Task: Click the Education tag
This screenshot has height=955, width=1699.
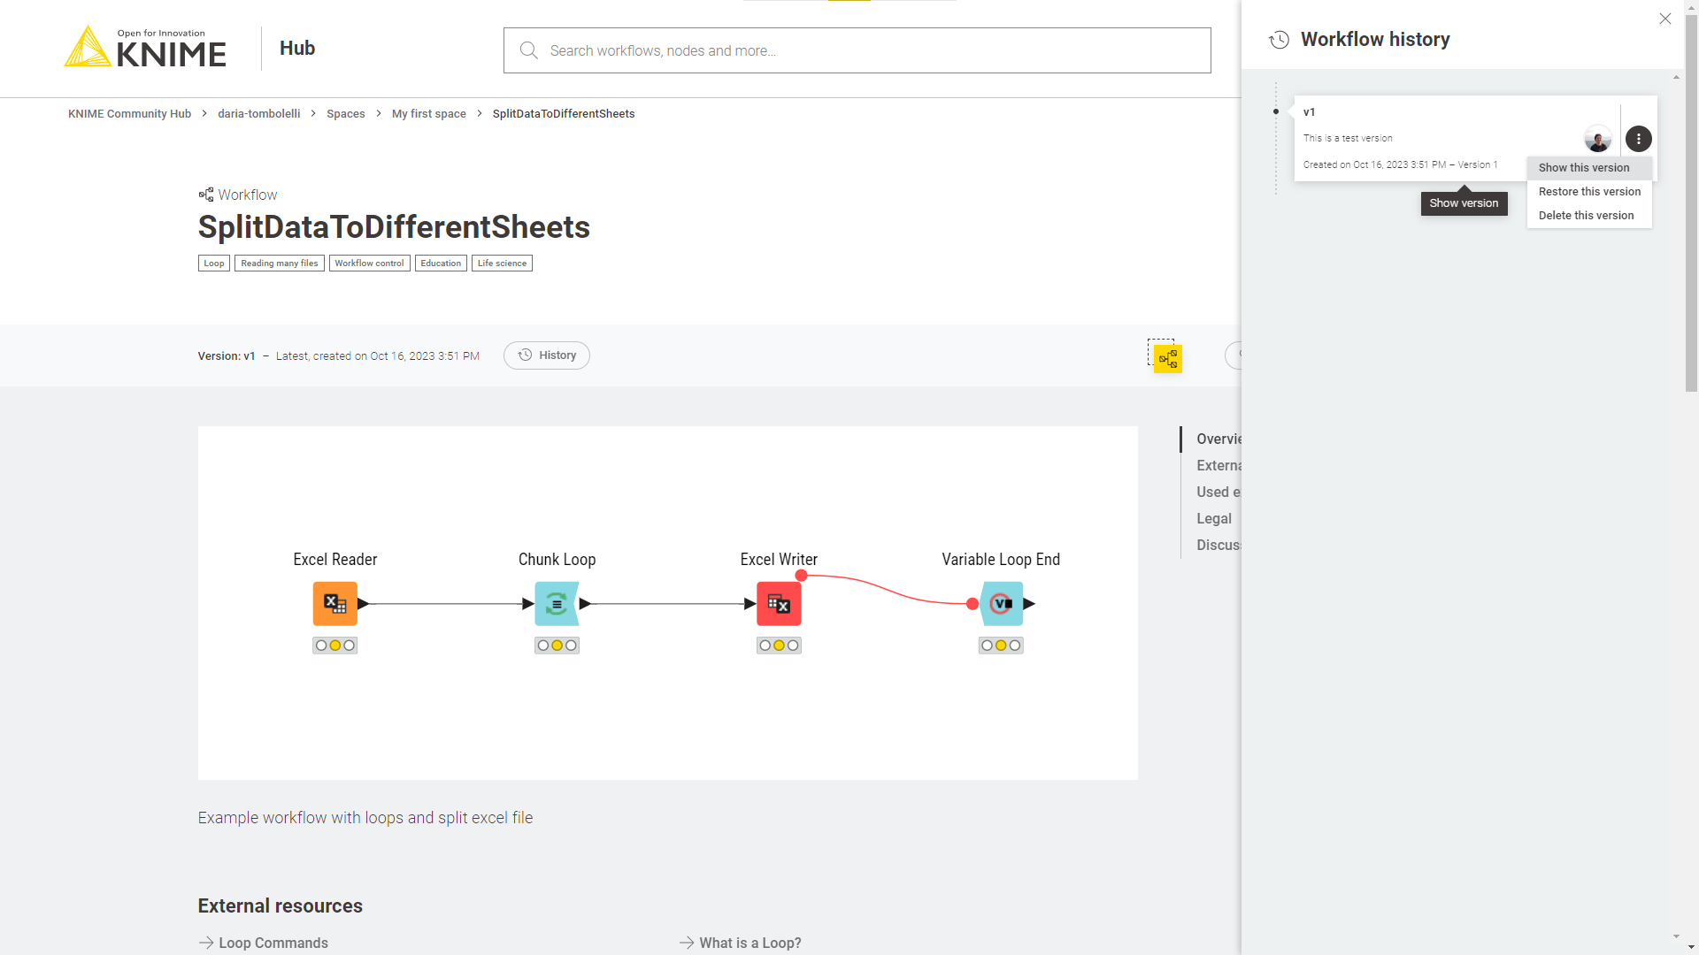Action: click(441, 264)
